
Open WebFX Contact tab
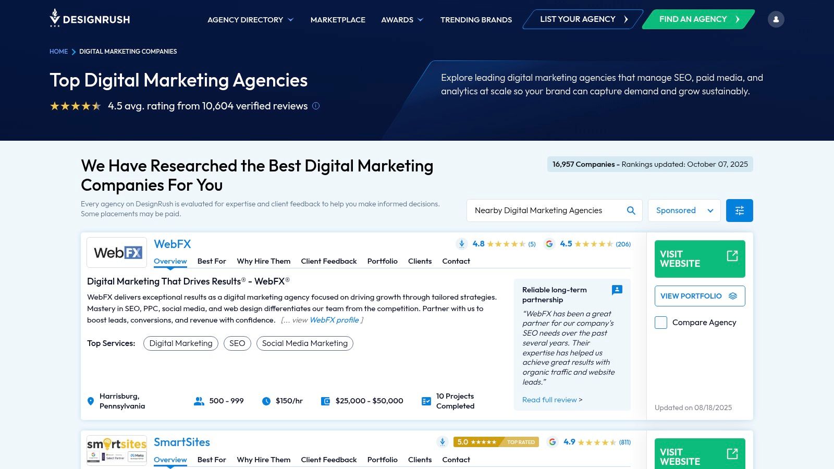point(456,261)
